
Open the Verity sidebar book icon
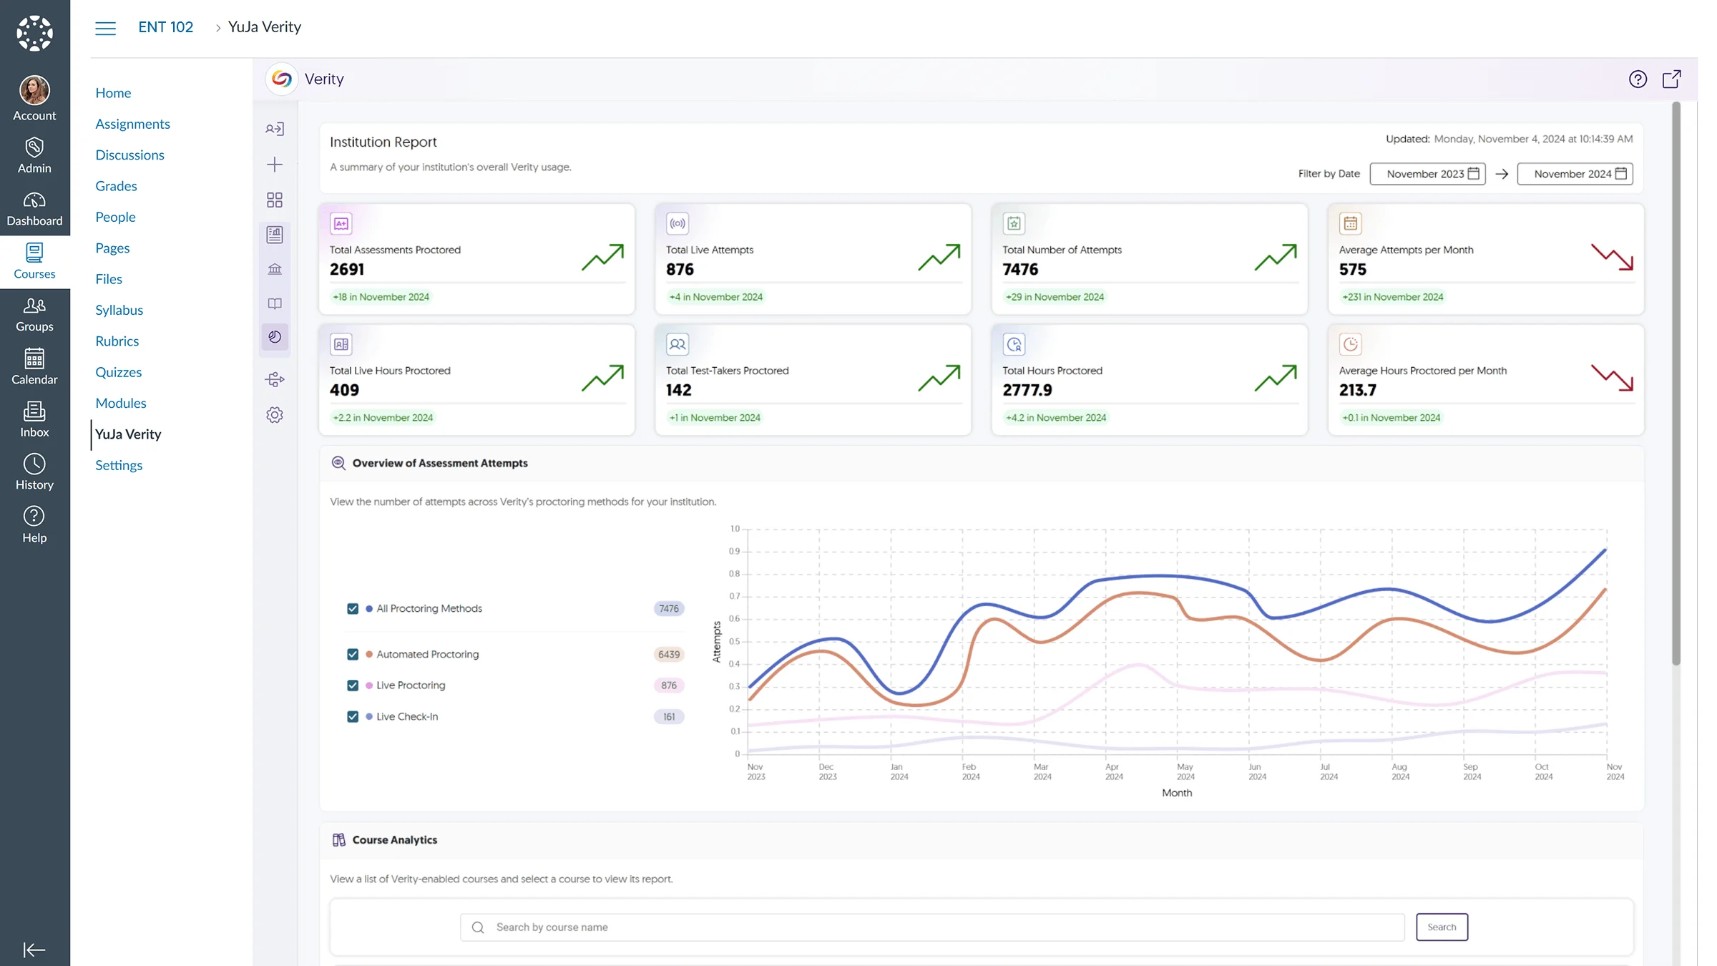coord(275,303)
